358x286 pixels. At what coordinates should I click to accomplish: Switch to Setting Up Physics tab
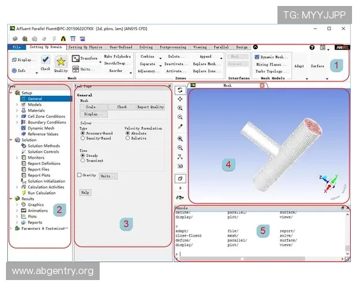pyautogui.click(x=85, y=47)
